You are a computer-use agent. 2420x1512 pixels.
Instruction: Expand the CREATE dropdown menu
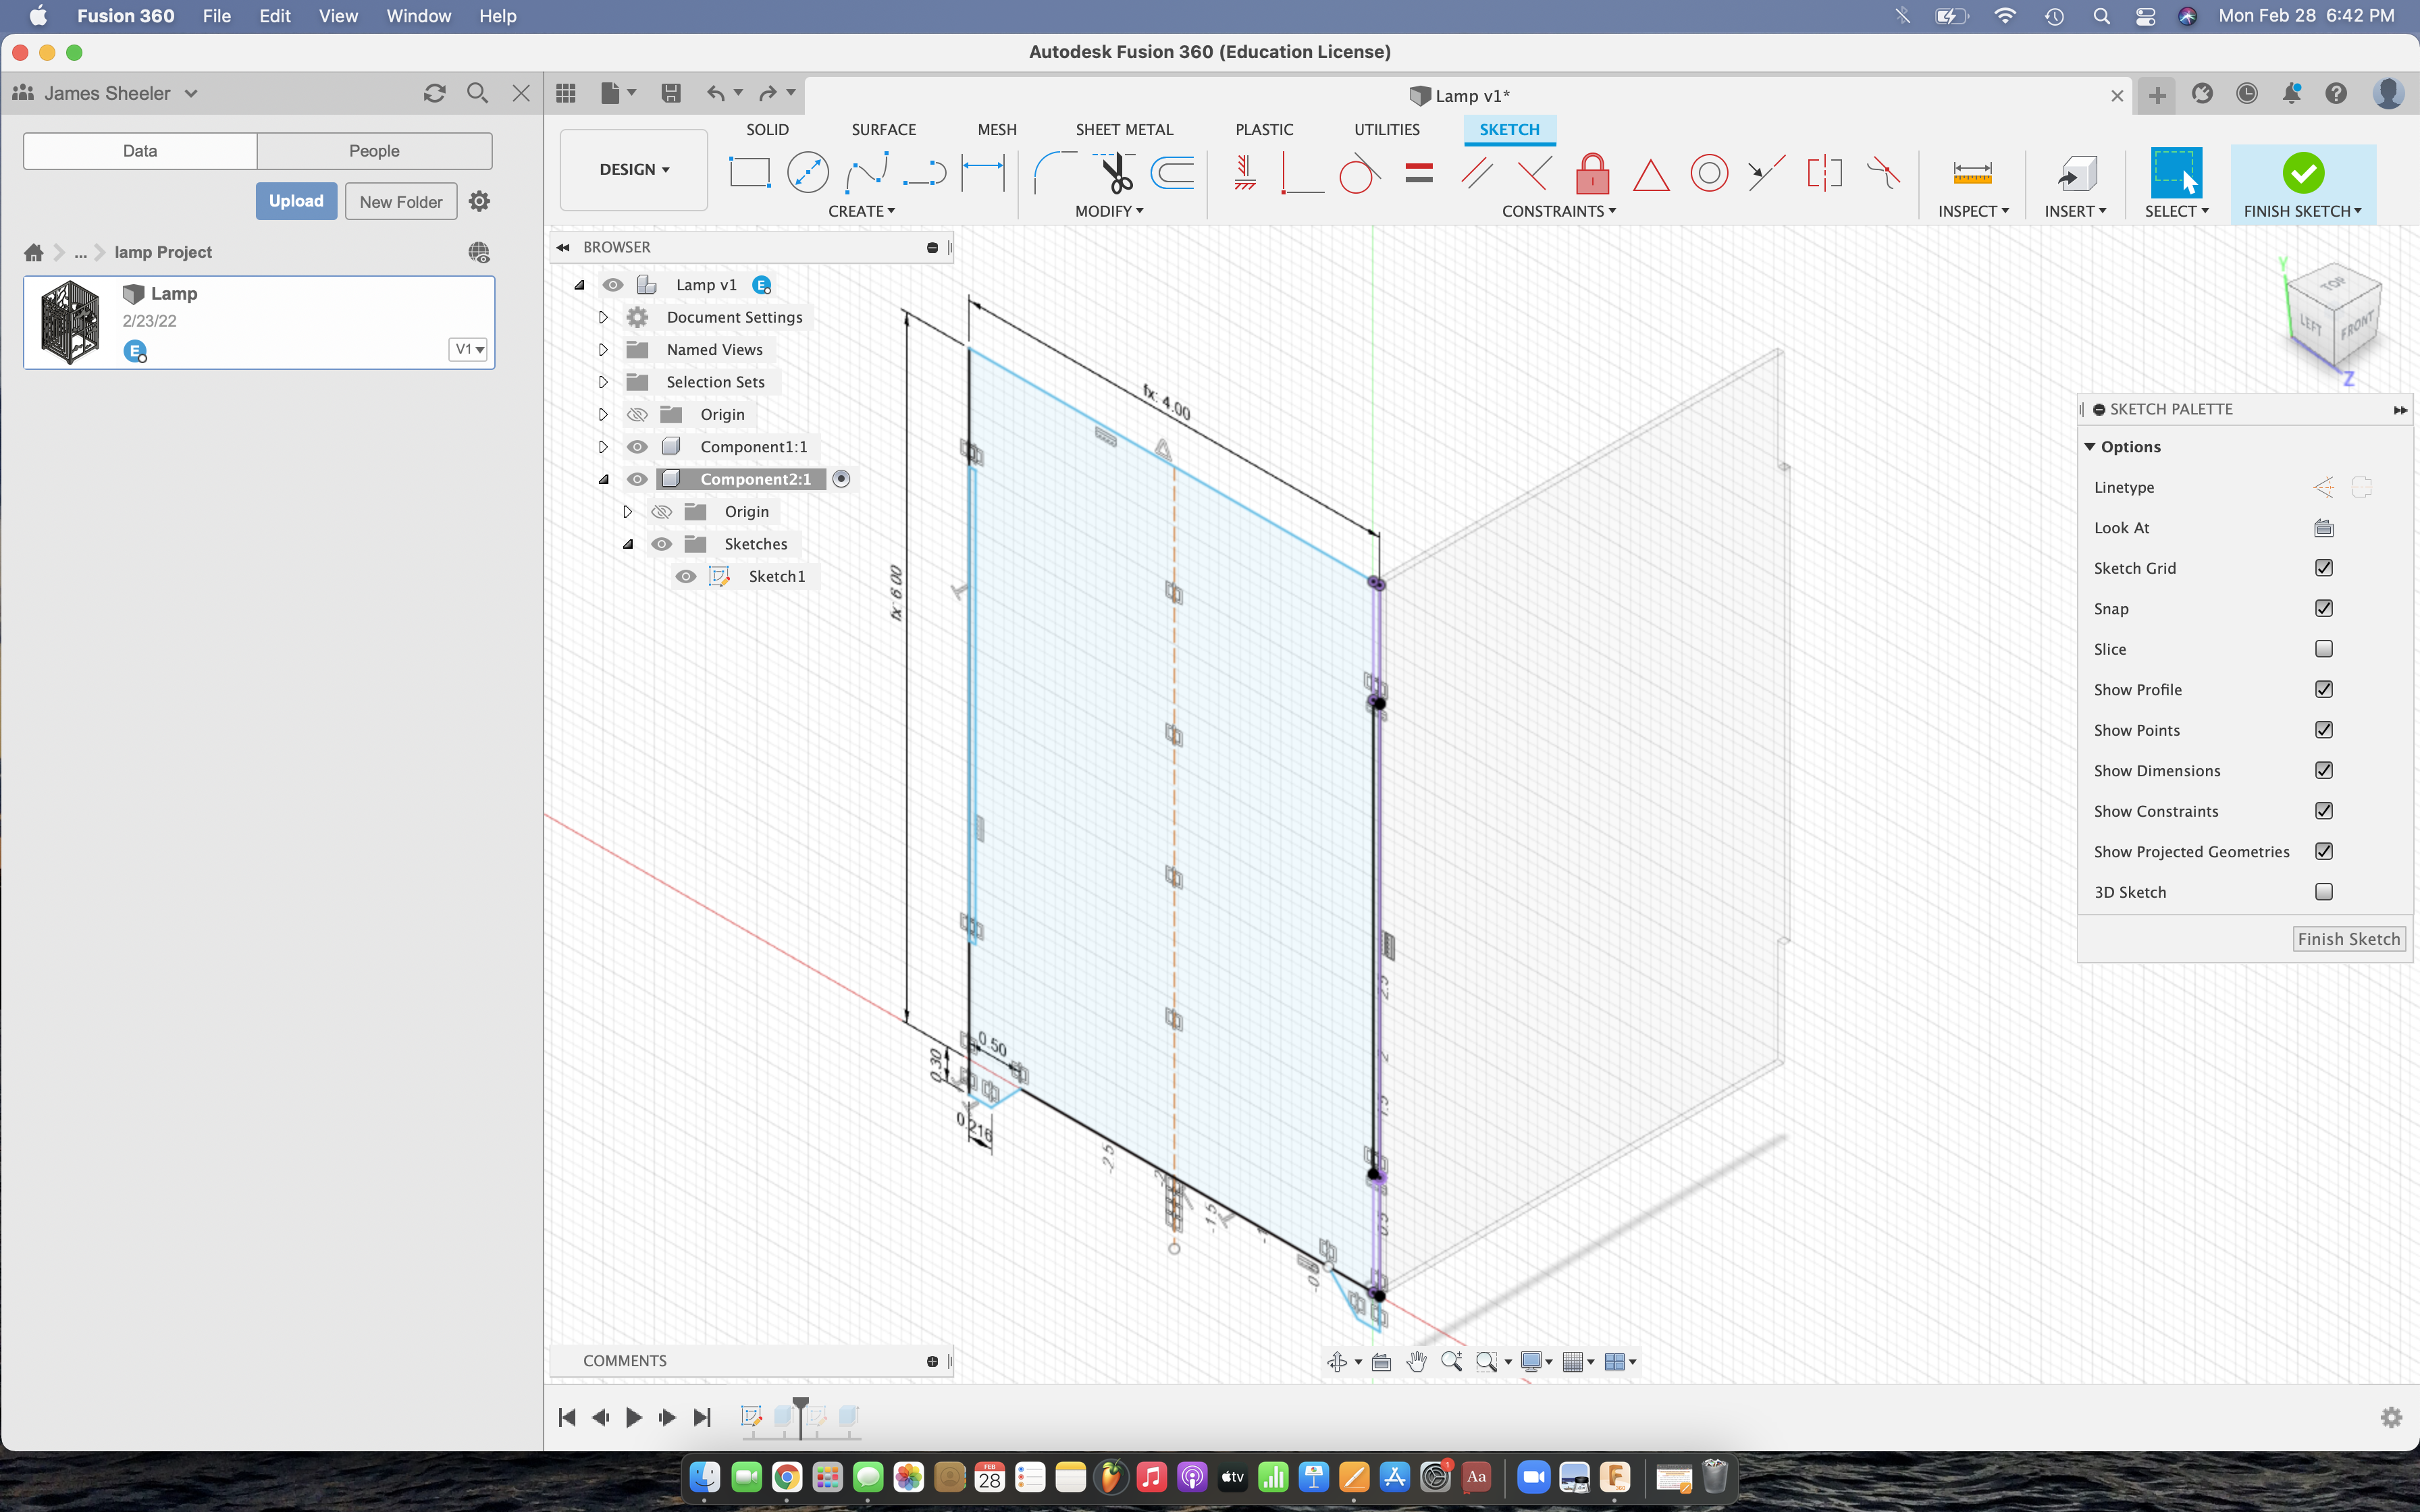(x=862, y=210)
